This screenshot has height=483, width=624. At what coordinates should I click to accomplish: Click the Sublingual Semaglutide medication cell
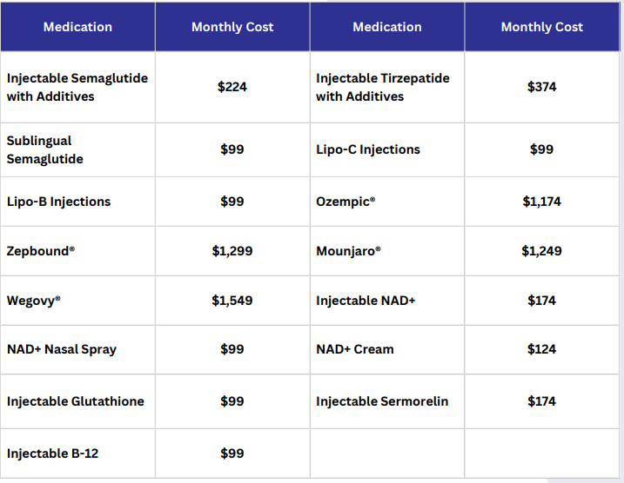[39, 149]
